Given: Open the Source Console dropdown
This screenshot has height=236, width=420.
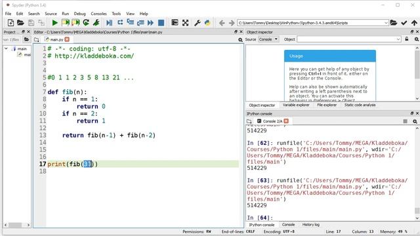Looking at the screenshot, I should 268,39.
